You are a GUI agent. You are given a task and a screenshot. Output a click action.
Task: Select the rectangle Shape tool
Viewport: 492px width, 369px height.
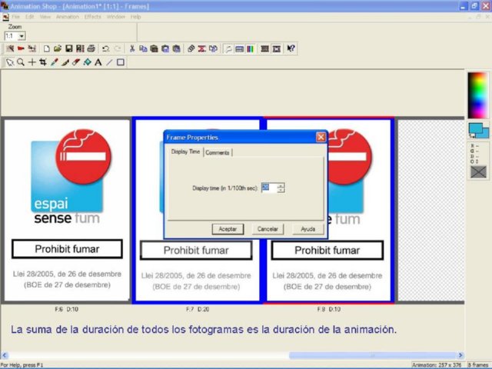121,62
